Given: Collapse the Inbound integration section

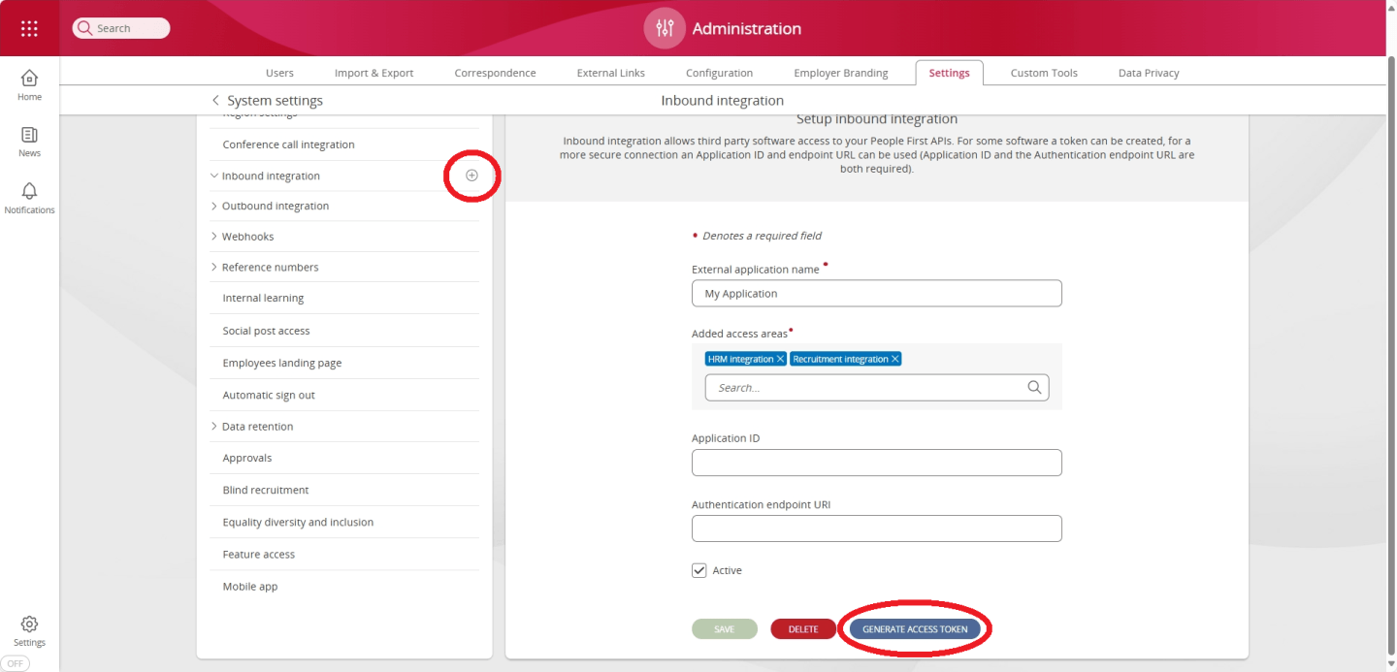Looking at the screenshot, I should (x=214, y=176).
